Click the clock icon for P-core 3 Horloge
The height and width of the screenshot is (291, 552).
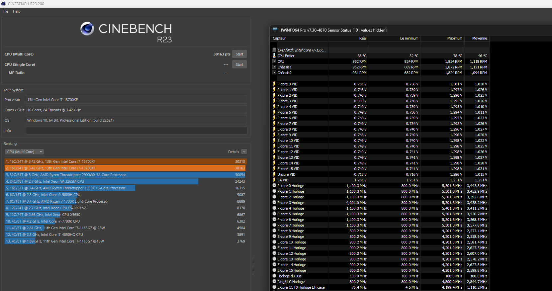click(274, 203)
